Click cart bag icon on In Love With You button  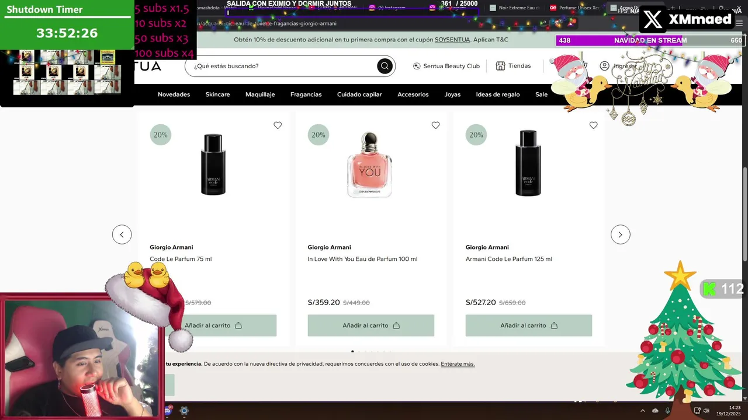[396, 325]
